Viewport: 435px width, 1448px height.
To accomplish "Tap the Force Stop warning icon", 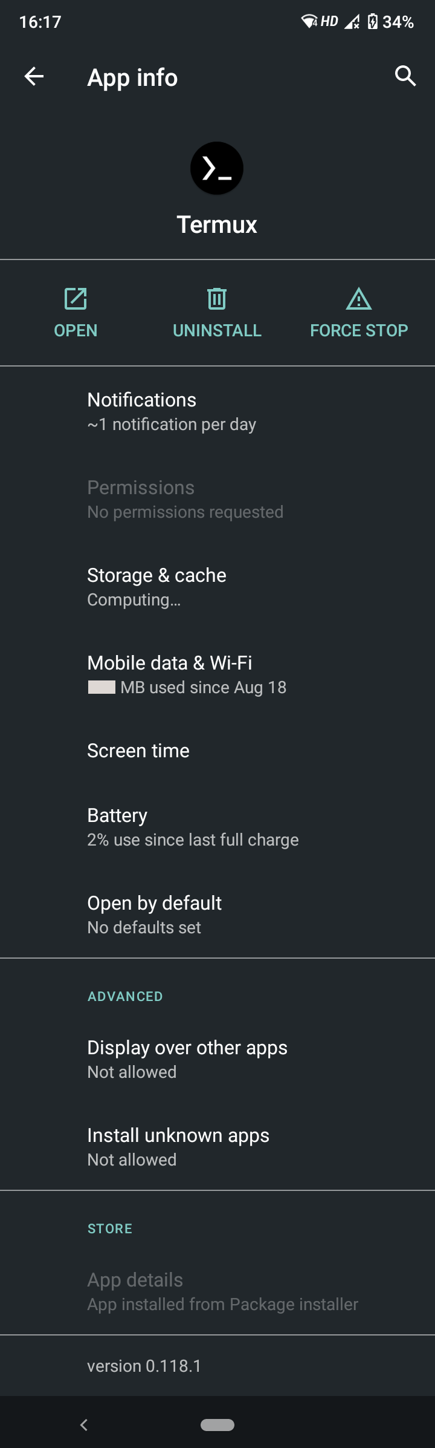I will coord(359,299).
